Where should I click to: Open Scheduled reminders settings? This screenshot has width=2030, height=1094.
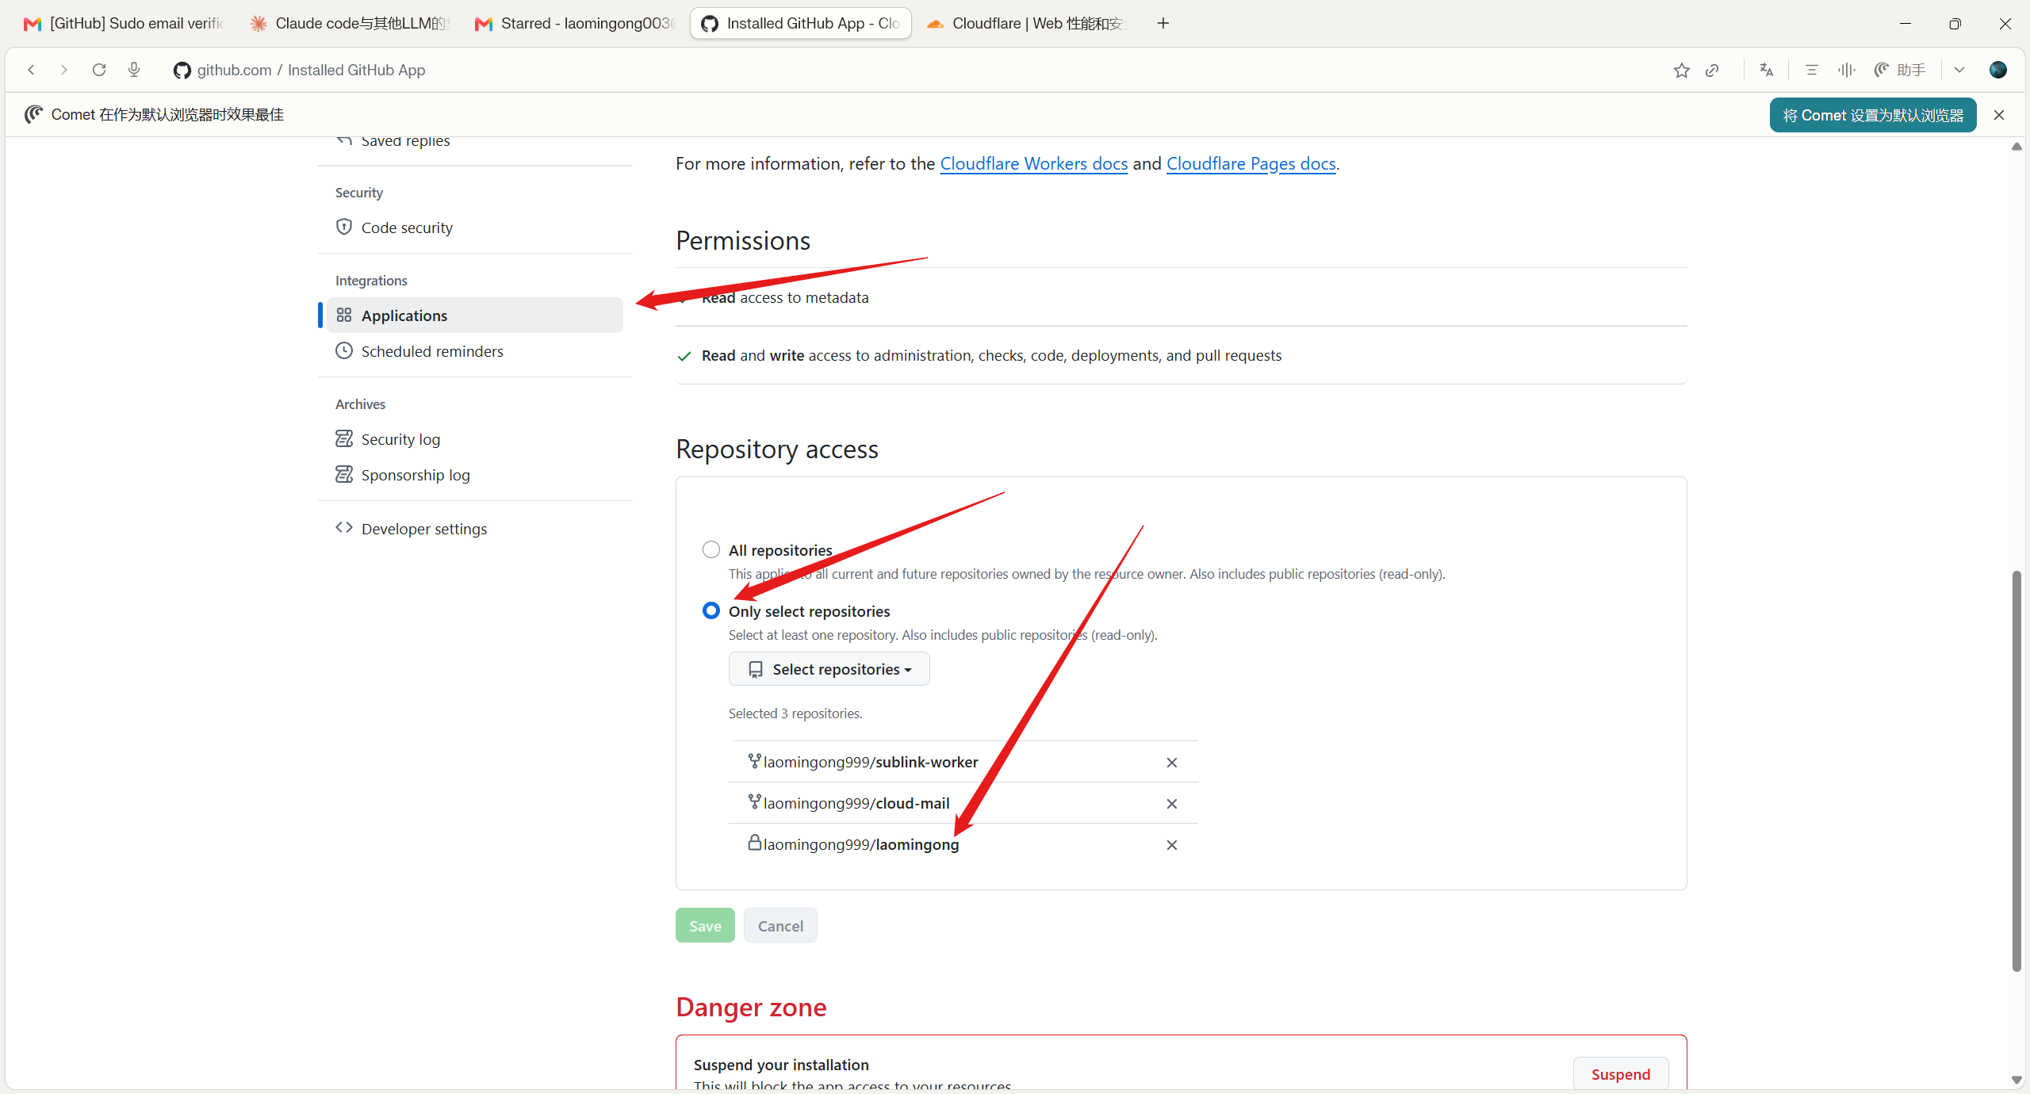click(474, 351)
